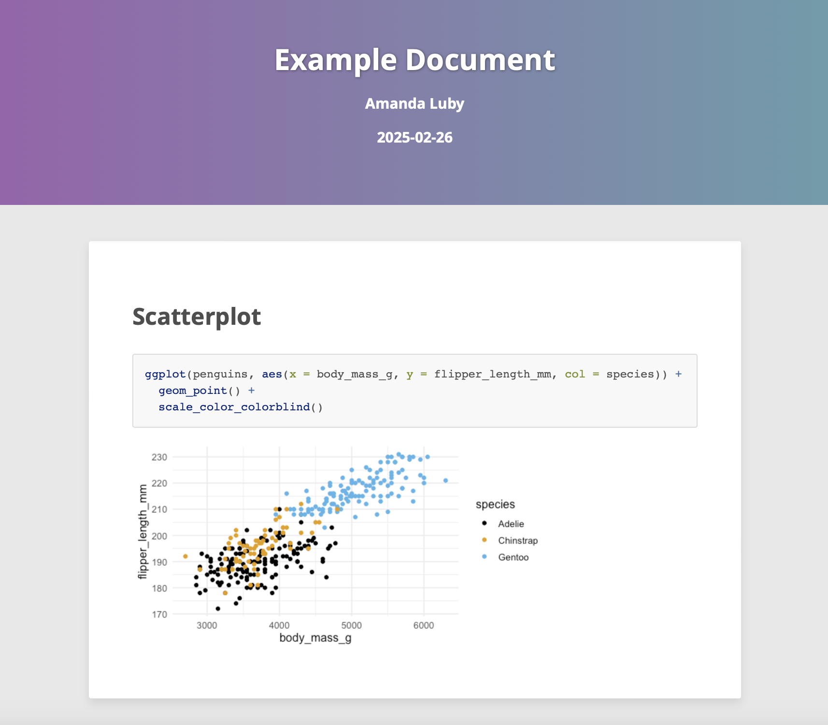Click the date 2025-02-26
828x725 pixels.
414,138
